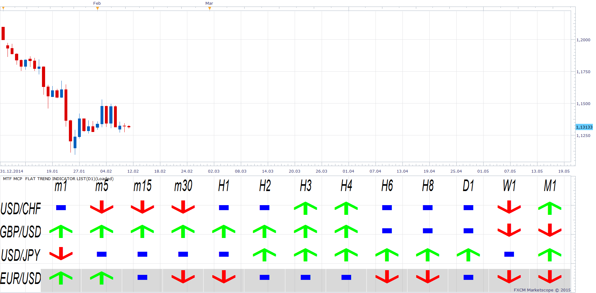Click the USD/JPY m15 blue flat marker
This screenshot has width=596, height=293.
(142, 254)
